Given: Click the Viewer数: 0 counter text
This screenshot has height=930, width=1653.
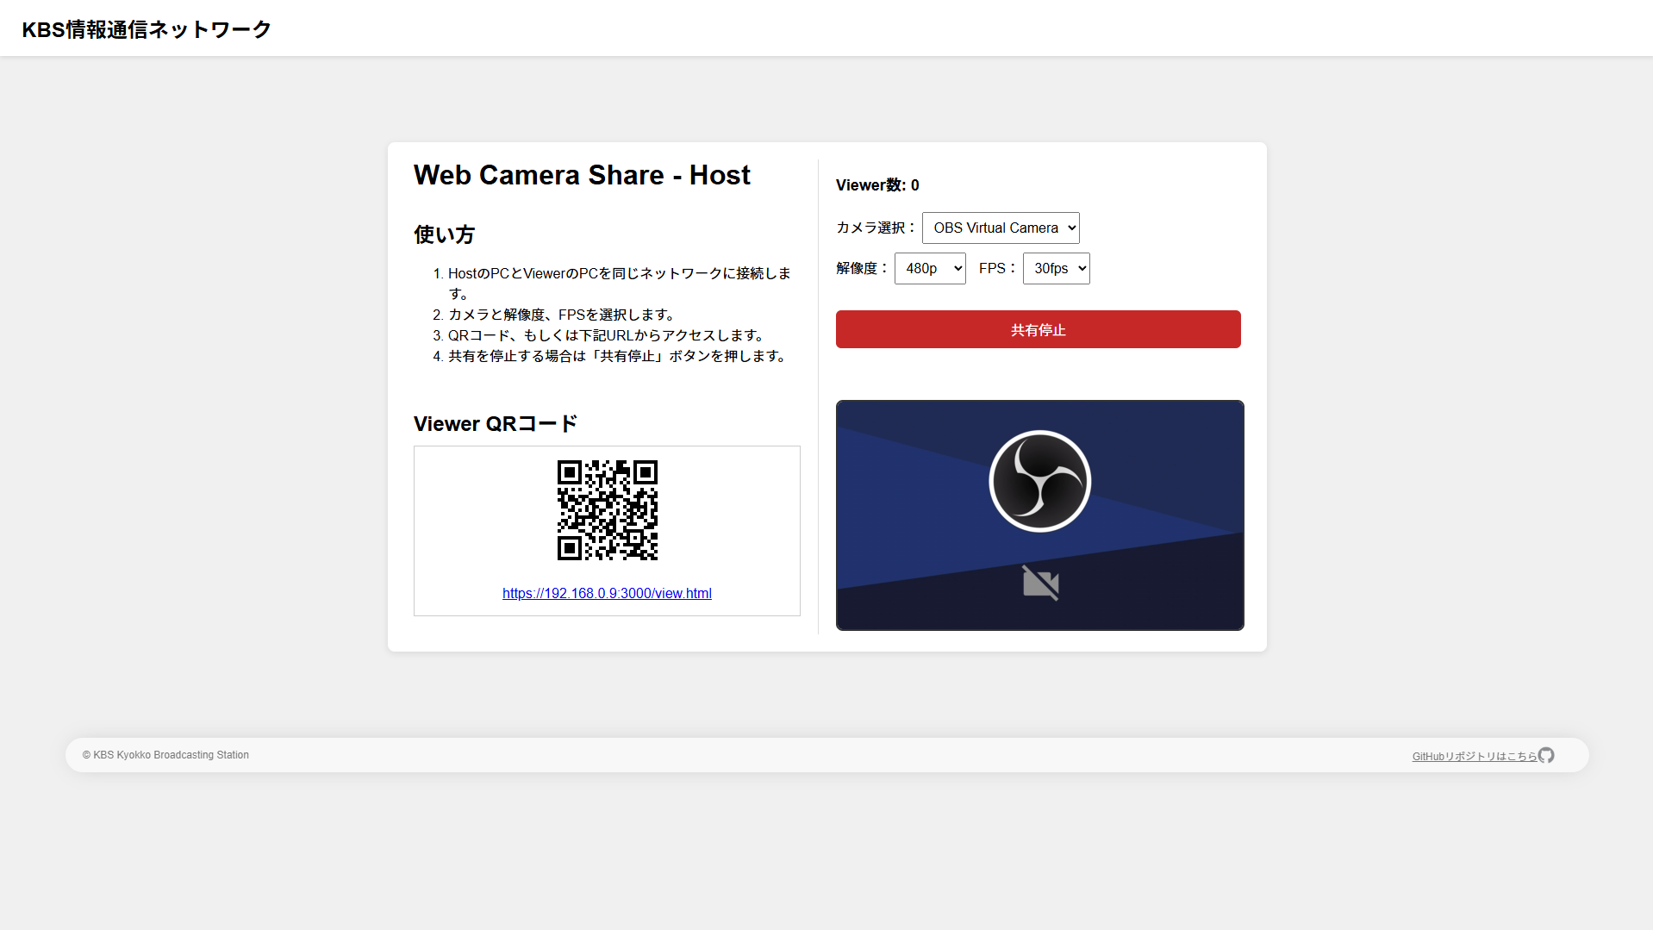Looking at the screenshot, I should 877,185.
